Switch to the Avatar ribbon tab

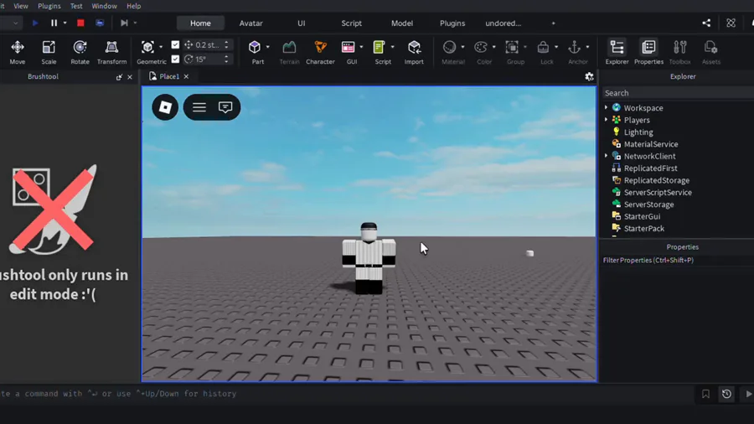[x=251, y=23]
